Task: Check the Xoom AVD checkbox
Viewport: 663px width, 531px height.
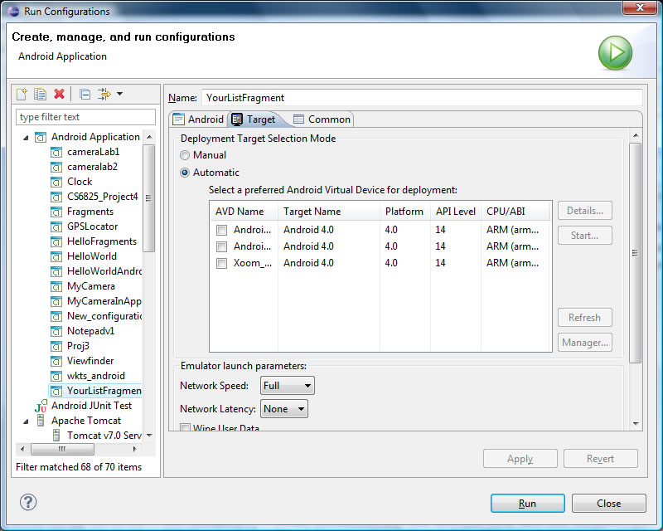Action: 221,263
